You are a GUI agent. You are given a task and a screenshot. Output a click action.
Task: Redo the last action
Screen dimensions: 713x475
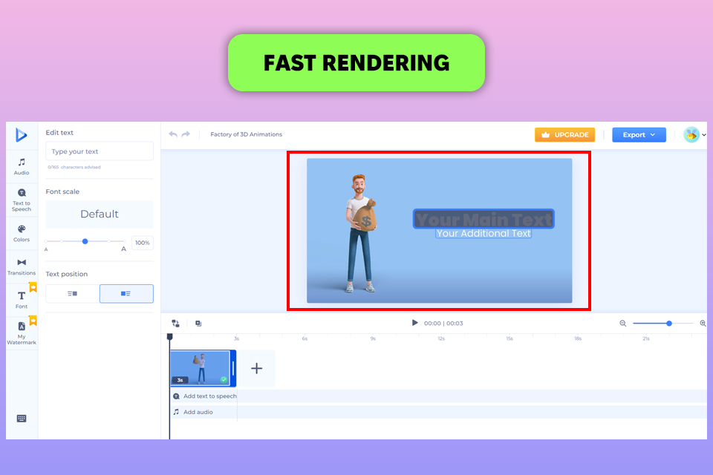point(186,134)
